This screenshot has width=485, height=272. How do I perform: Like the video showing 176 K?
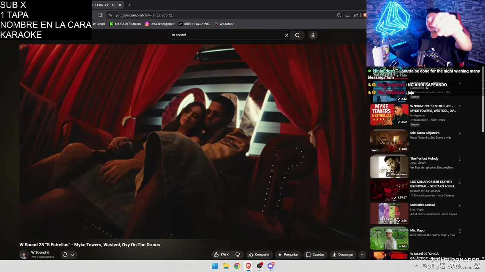tap(221, 255)
